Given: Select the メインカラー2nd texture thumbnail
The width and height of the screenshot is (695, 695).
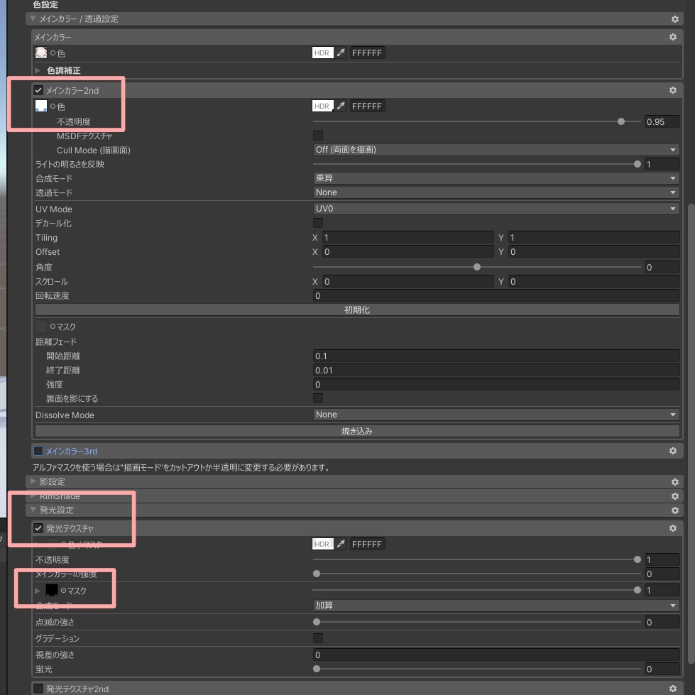Looking at the screenshot, I should click(40, 106).
